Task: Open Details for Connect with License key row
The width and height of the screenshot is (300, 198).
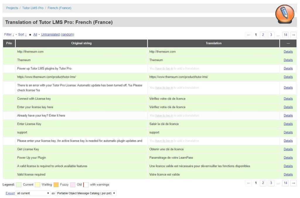Action: [x=288, y=99]
